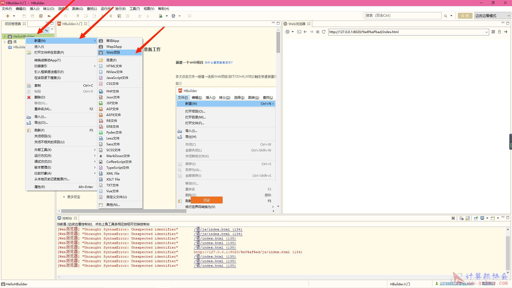Viewport: 512px width, 288px height.
Task: Click the 问答 button
Action: point(465,16)
